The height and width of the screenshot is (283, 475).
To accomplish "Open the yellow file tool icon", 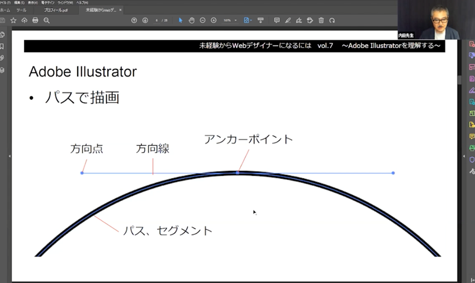I will coord(472,125).
